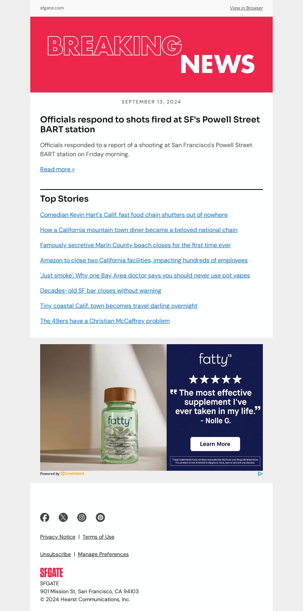Image resolution: width=303 pixels, height=611 pixels.
Task: Open the Marin County beach closure story
Action: click(x=135, y=245)
